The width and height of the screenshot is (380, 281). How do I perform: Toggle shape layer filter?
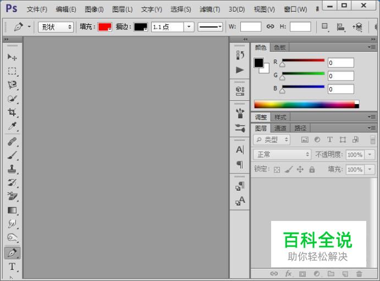(343, 139)
